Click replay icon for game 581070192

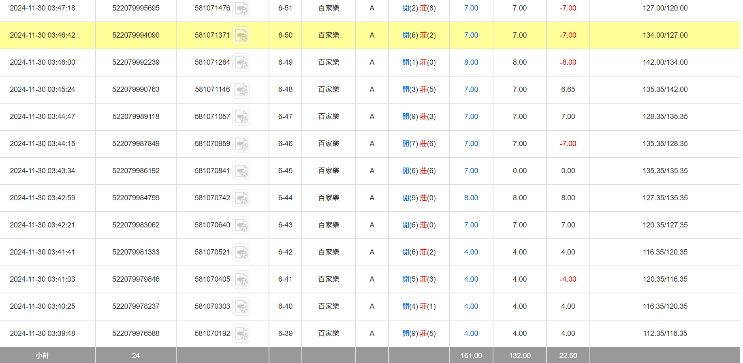click(x=241, y=334)
